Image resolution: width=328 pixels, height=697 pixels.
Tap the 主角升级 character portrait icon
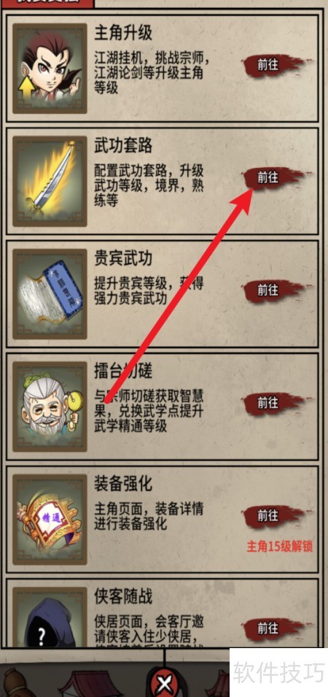(x=50, y=69)
